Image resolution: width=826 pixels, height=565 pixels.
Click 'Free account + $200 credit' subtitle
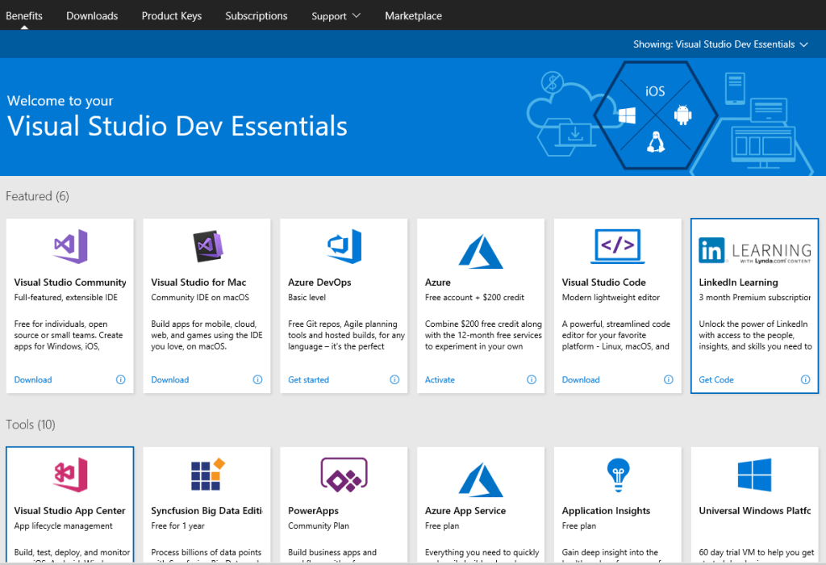pos(474,298)
